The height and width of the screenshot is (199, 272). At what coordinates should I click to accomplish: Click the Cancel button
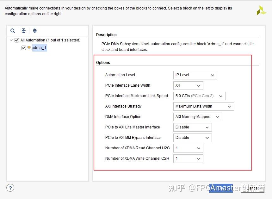click(x=252, y=188)
